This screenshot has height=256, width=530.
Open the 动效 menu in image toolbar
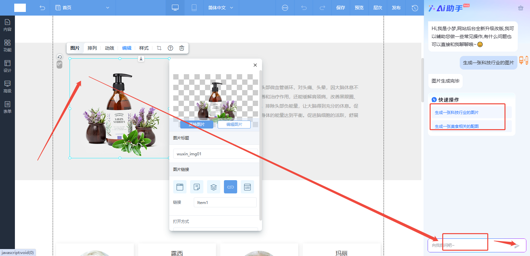point(109,48)
